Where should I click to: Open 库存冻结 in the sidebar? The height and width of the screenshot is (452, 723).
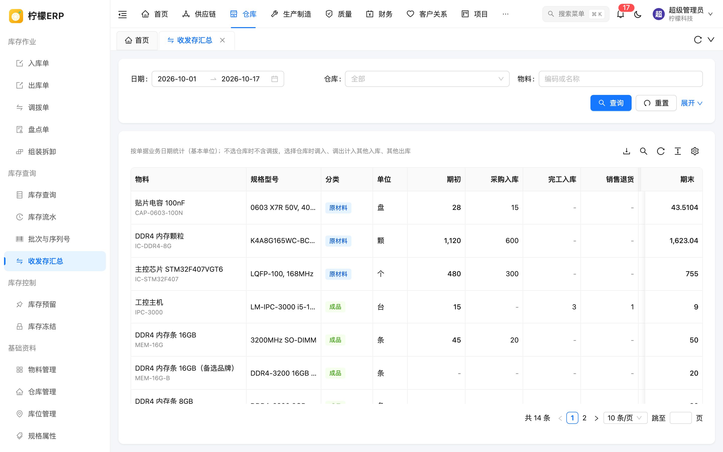[x=55, y=326]
